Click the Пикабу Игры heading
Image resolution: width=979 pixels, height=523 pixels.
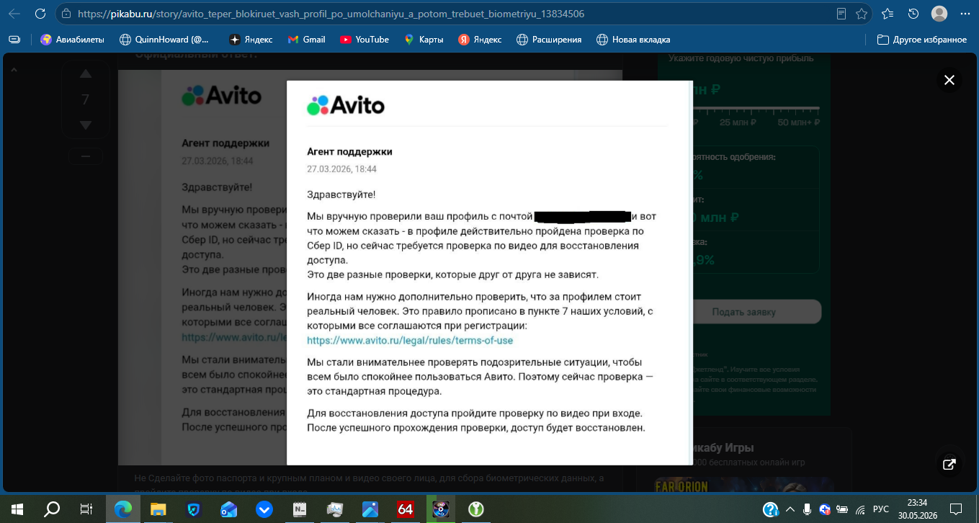[723, 448]
